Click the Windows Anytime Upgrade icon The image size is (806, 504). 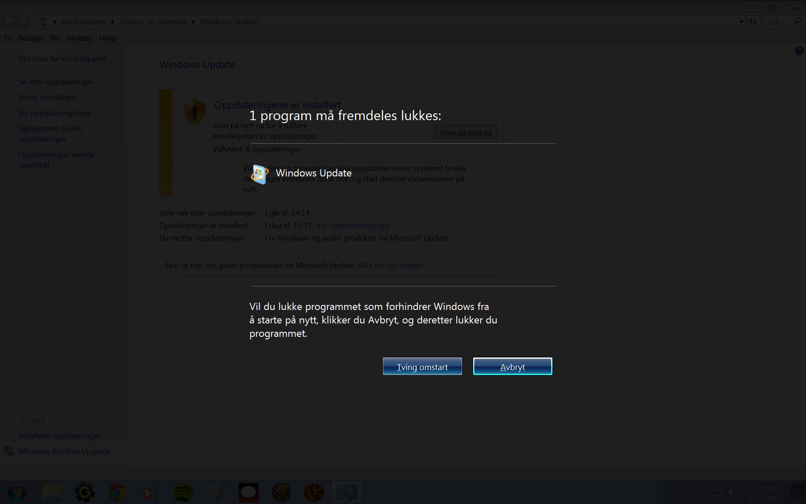tap(9, 451)
